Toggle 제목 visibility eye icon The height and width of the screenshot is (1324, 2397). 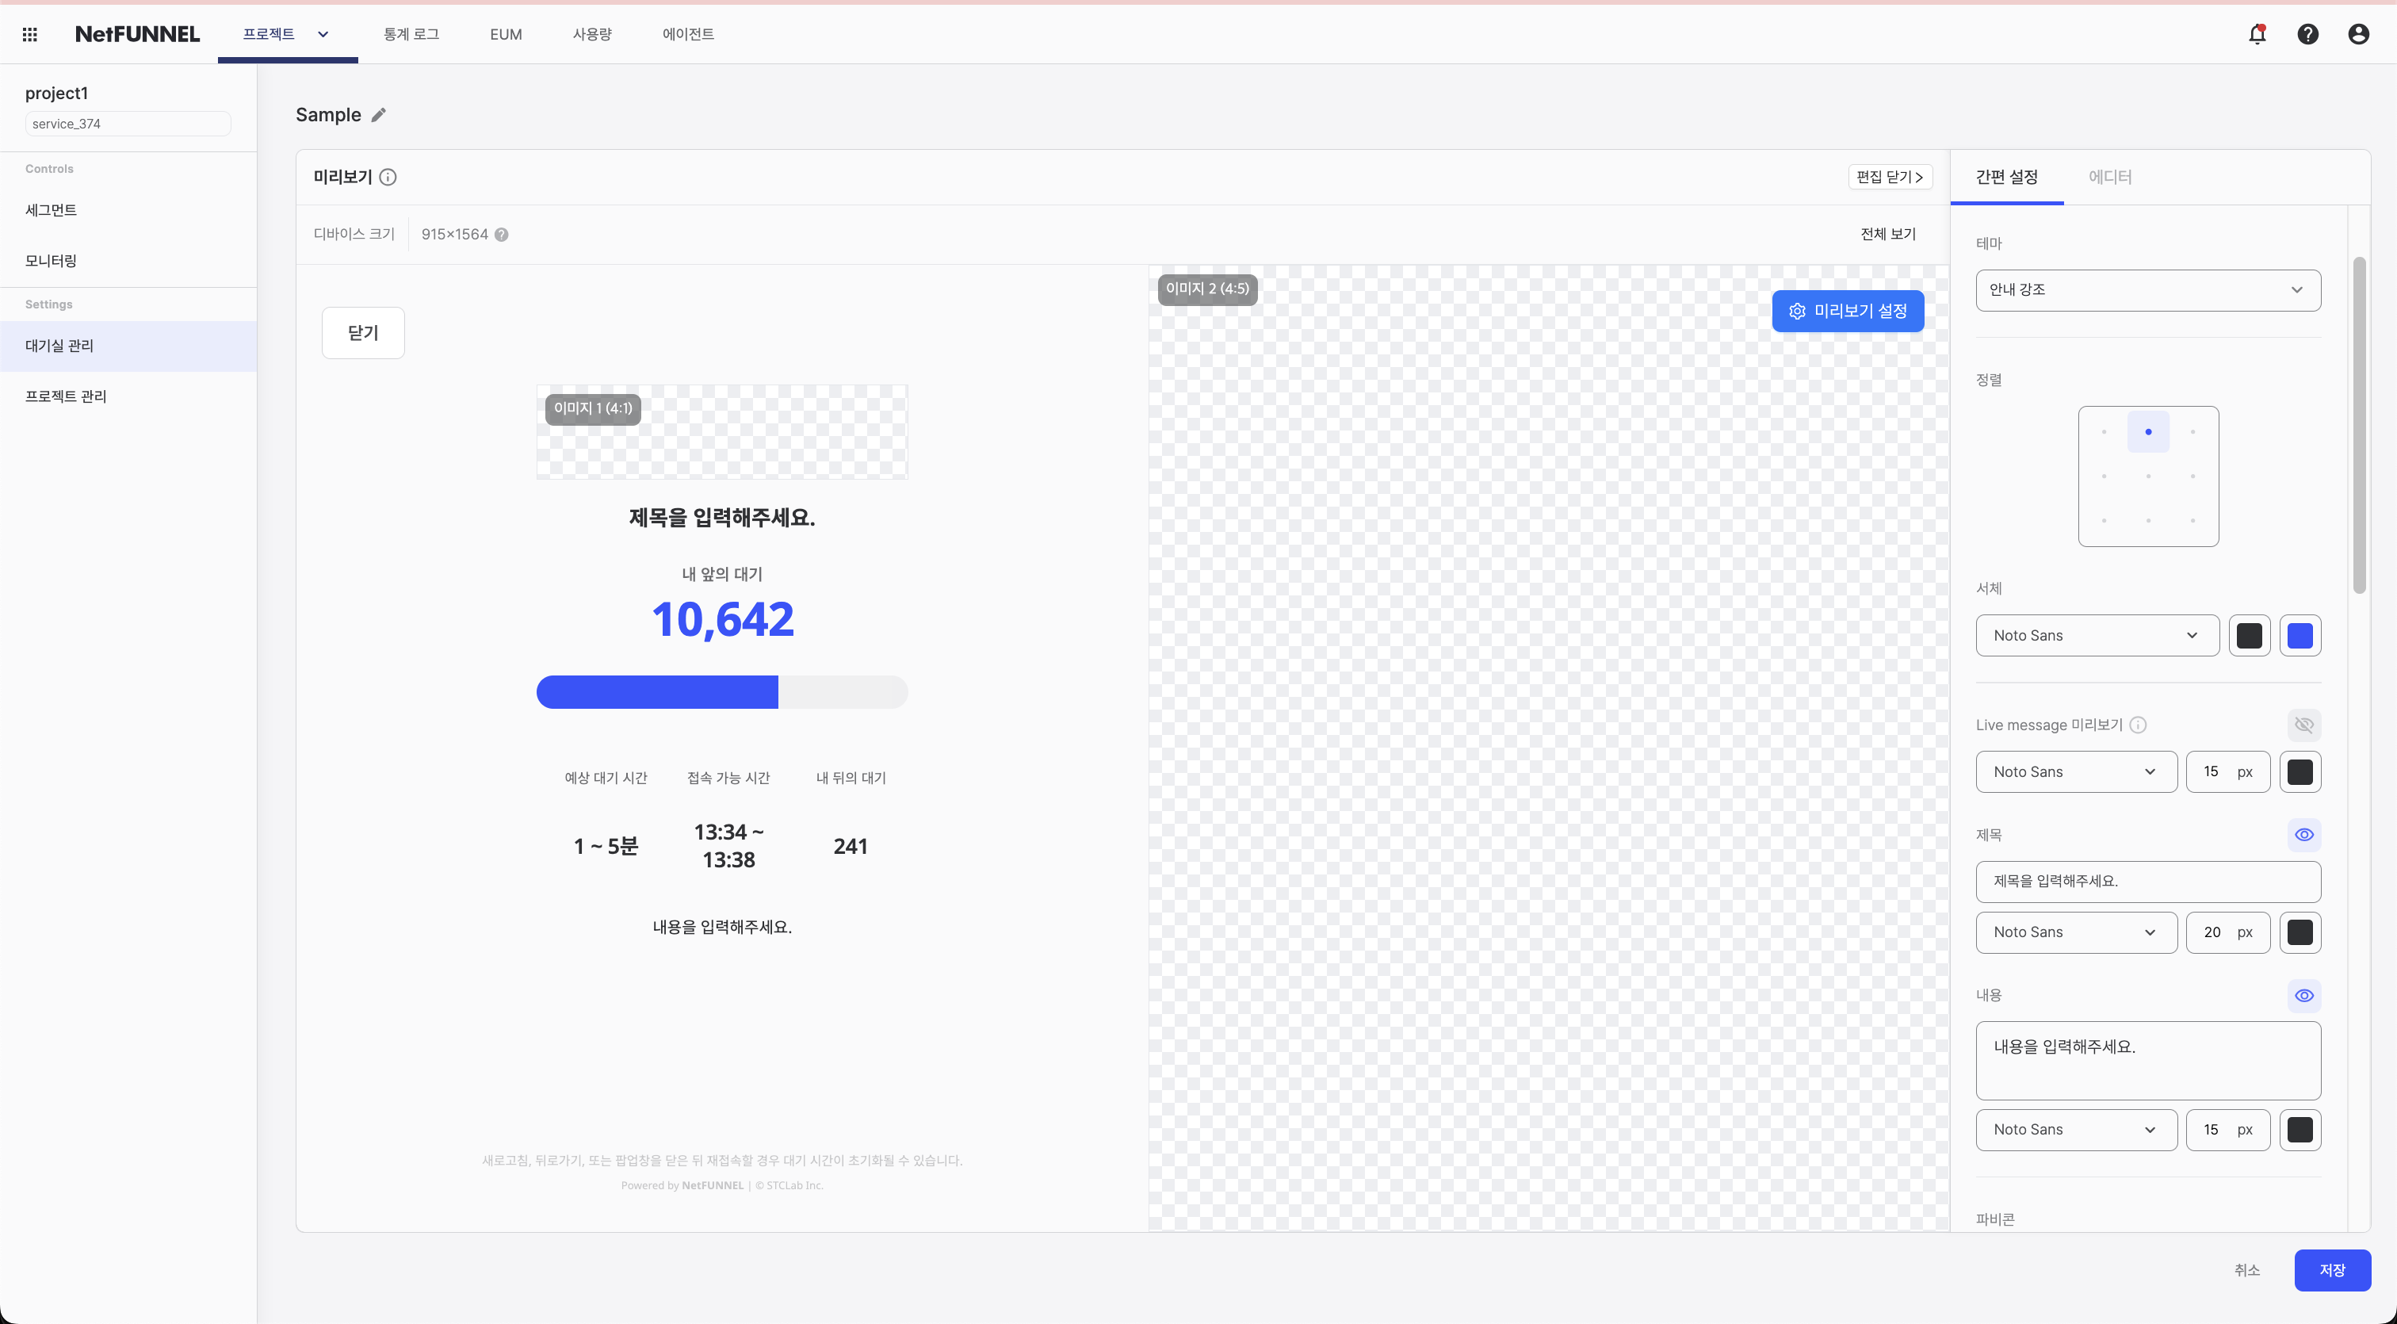pos(2304,835)
